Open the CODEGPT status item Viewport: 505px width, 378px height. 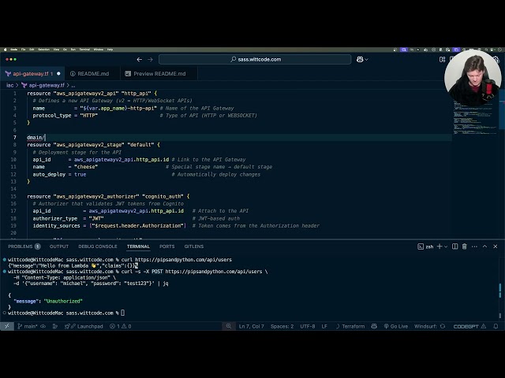tap(469, 326)
